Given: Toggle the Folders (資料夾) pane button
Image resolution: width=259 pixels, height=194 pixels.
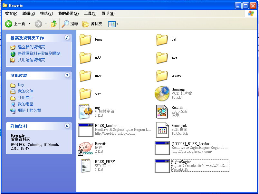Looking at the screenshot, I should (92, 24).
